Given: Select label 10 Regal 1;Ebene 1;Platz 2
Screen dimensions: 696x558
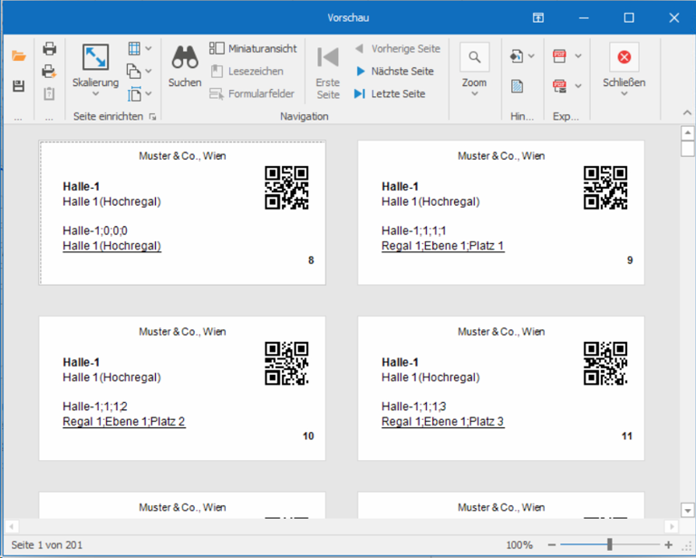Looking at the screenshot, I should 182,388.
